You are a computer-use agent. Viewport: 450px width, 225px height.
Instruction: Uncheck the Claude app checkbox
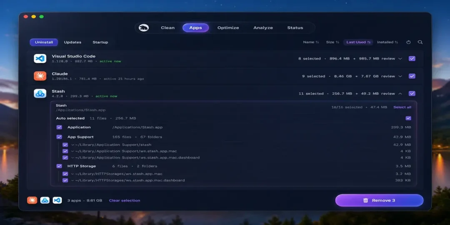(412, 76)
